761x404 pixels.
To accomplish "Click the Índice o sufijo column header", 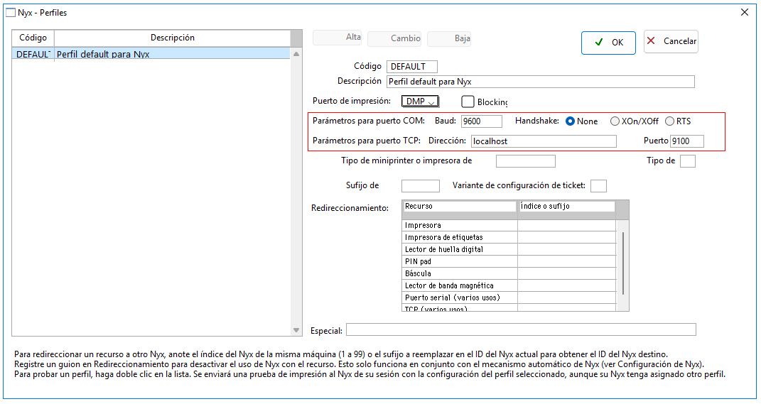I will coord(566,207).
